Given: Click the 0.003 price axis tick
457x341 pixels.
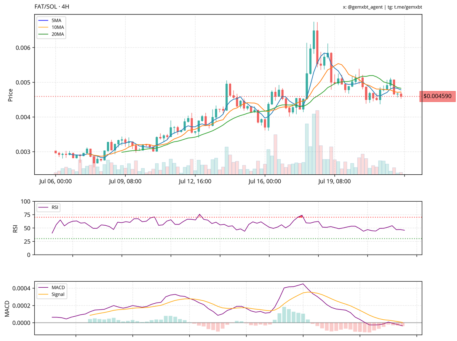Looking at the screenshot, I should (24, 152).
